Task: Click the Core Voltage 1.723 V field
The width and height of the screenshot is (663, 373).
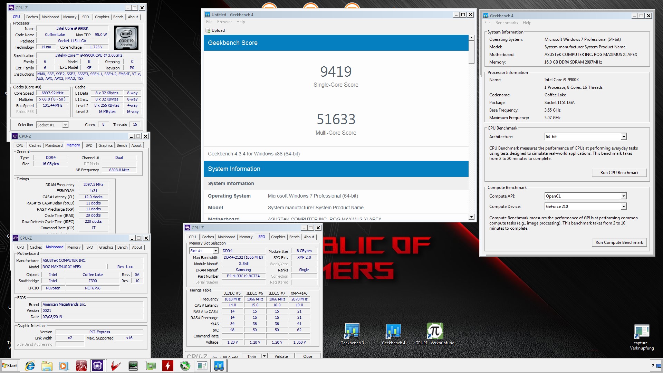Action: (x=96, y=47)
